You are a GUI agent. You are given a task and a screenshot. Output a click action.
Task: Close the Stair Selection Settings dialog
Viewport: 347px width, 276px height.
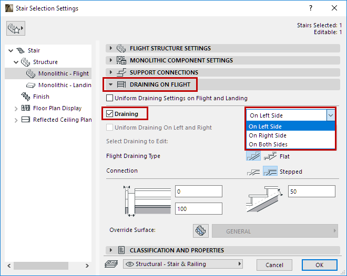pos(334,8)
